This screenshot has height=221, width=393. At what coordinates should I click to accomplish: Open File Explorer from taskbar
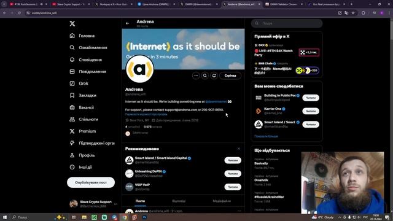coord(84,217)
